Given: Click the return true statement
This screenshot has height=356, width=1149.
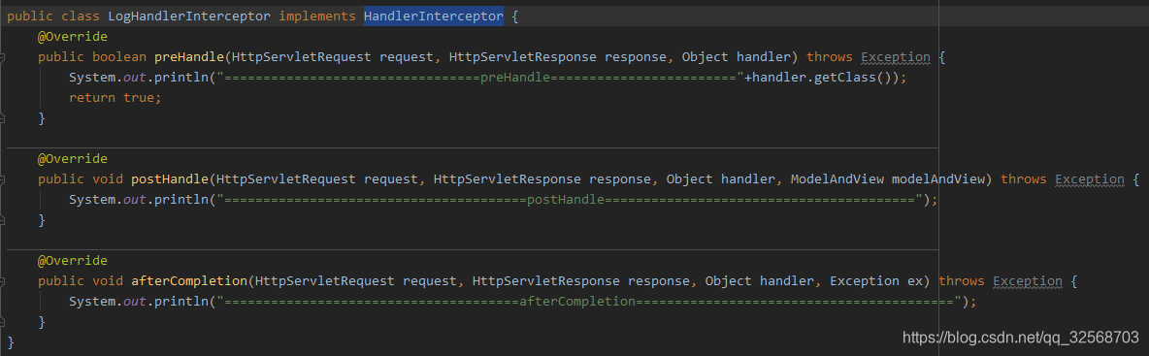Looking at the screenshot, I should [115, 97].
